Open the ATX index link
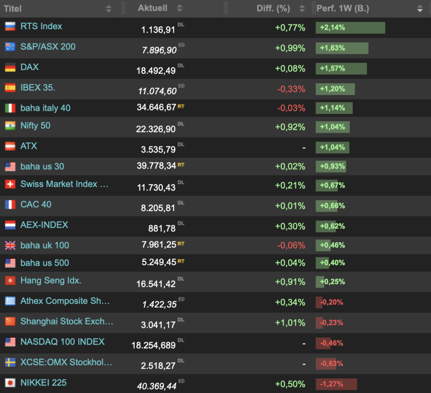 pos(28,146)
